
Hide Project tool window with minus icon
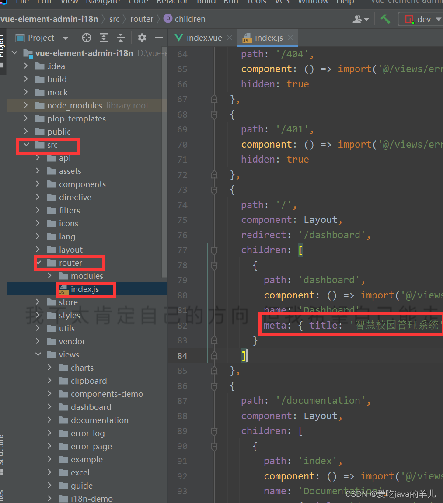click(159, 38)
